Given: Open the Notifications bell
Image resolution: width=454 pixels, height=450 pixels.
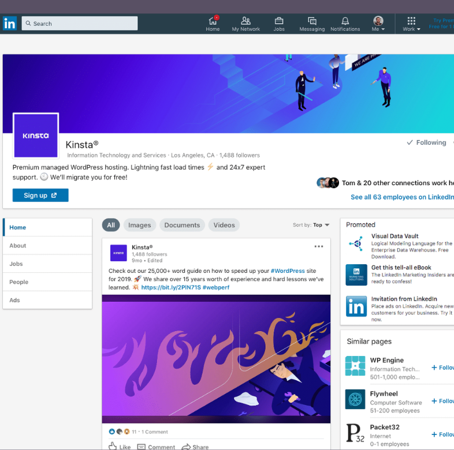Looking at the screenshot, I should click(345, 24).
